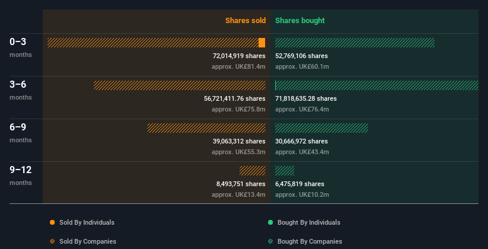
Task: Click the hatched Sold By Companies legend icon
Action: [52, 241]
